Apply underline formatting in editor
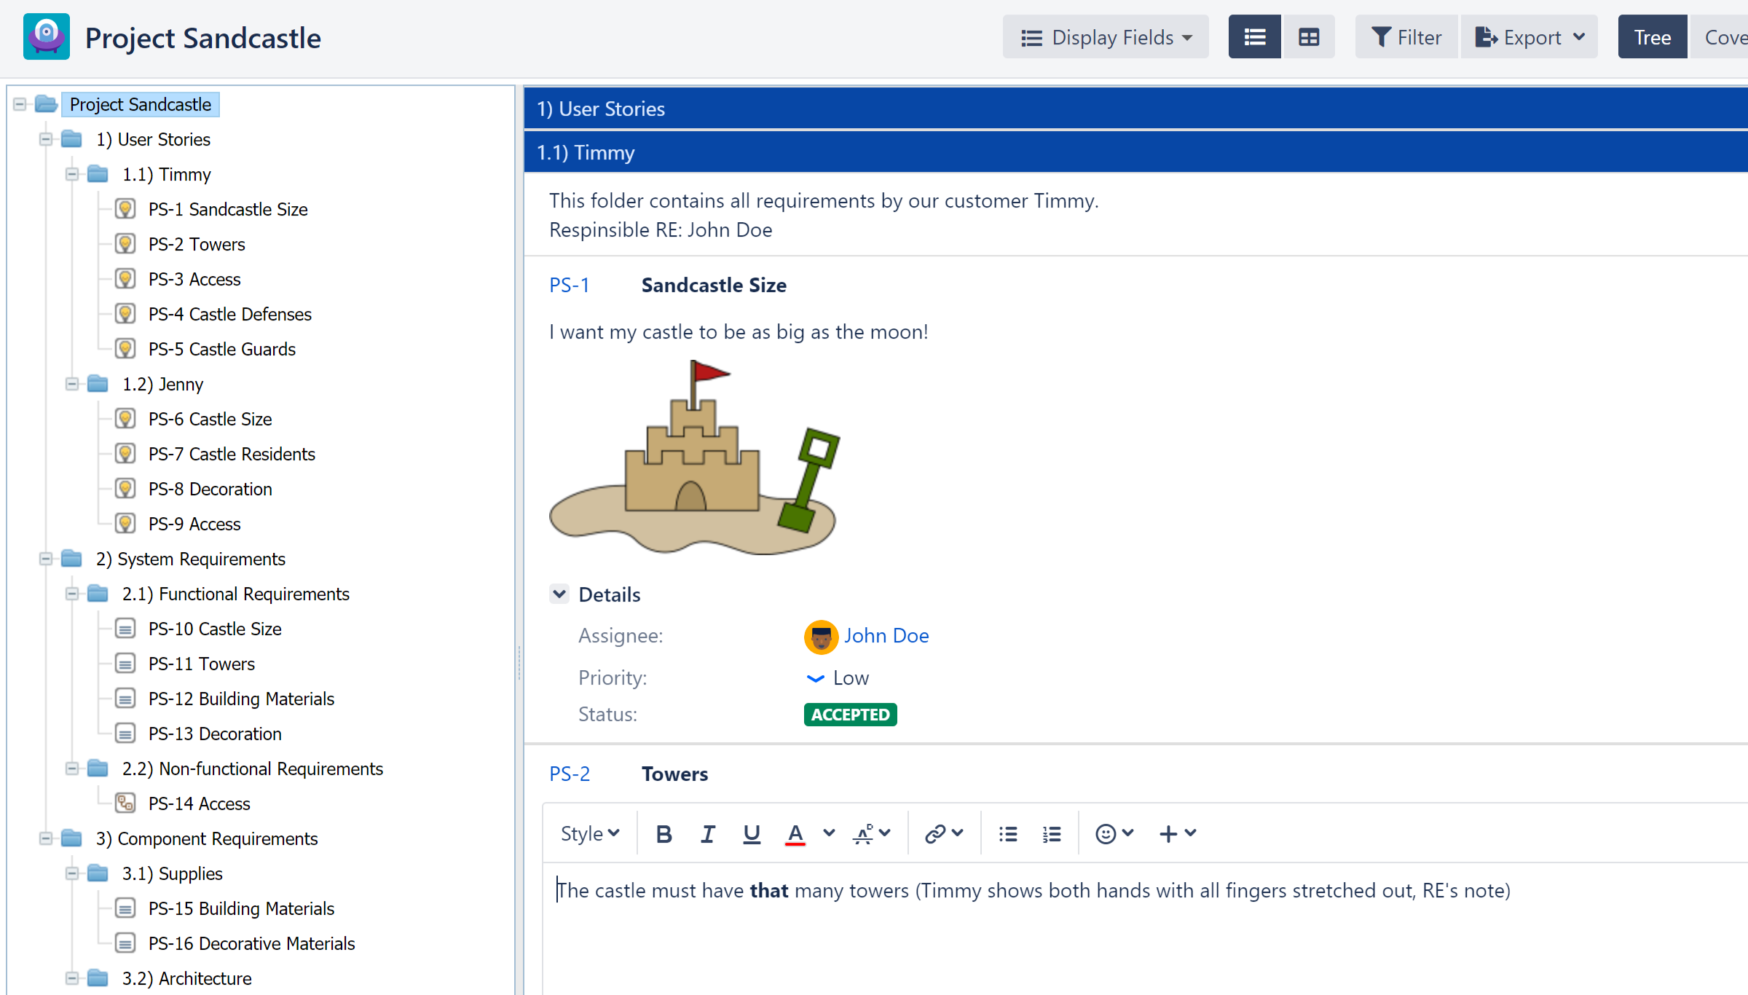This screenshot has width=1748, height=995. click(x=752, y=834)
